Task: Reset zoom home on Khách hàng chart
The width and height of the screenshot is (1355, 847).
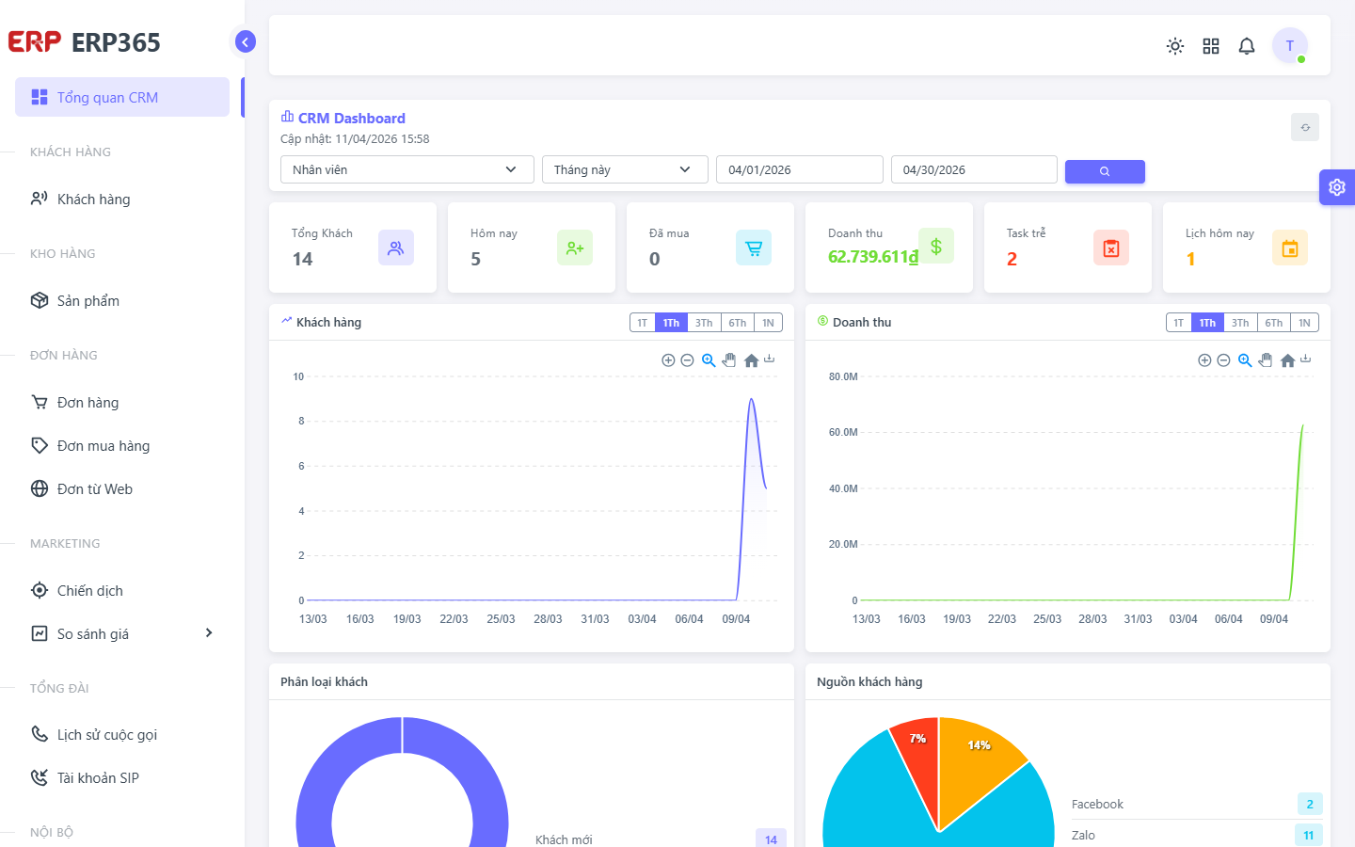Action: [751, 360]
